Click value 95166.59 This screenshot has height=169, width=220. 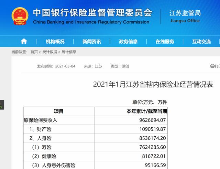pos(155,165)
